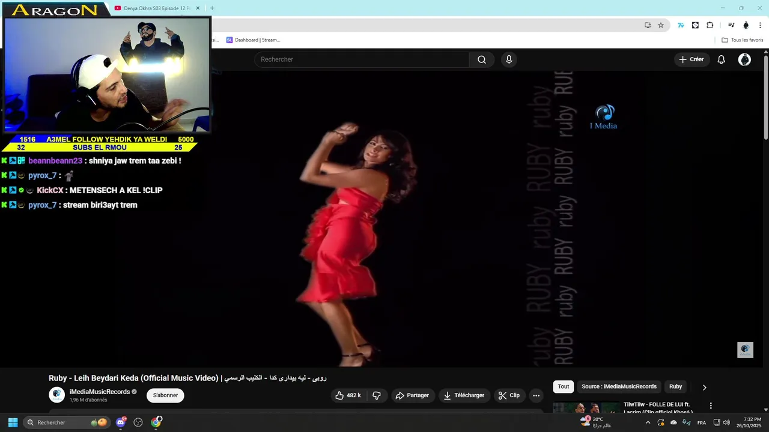This screenshot has height=432, width=769.
Task: Click Télécharger to download the video
Action: (x=464, y=395)
